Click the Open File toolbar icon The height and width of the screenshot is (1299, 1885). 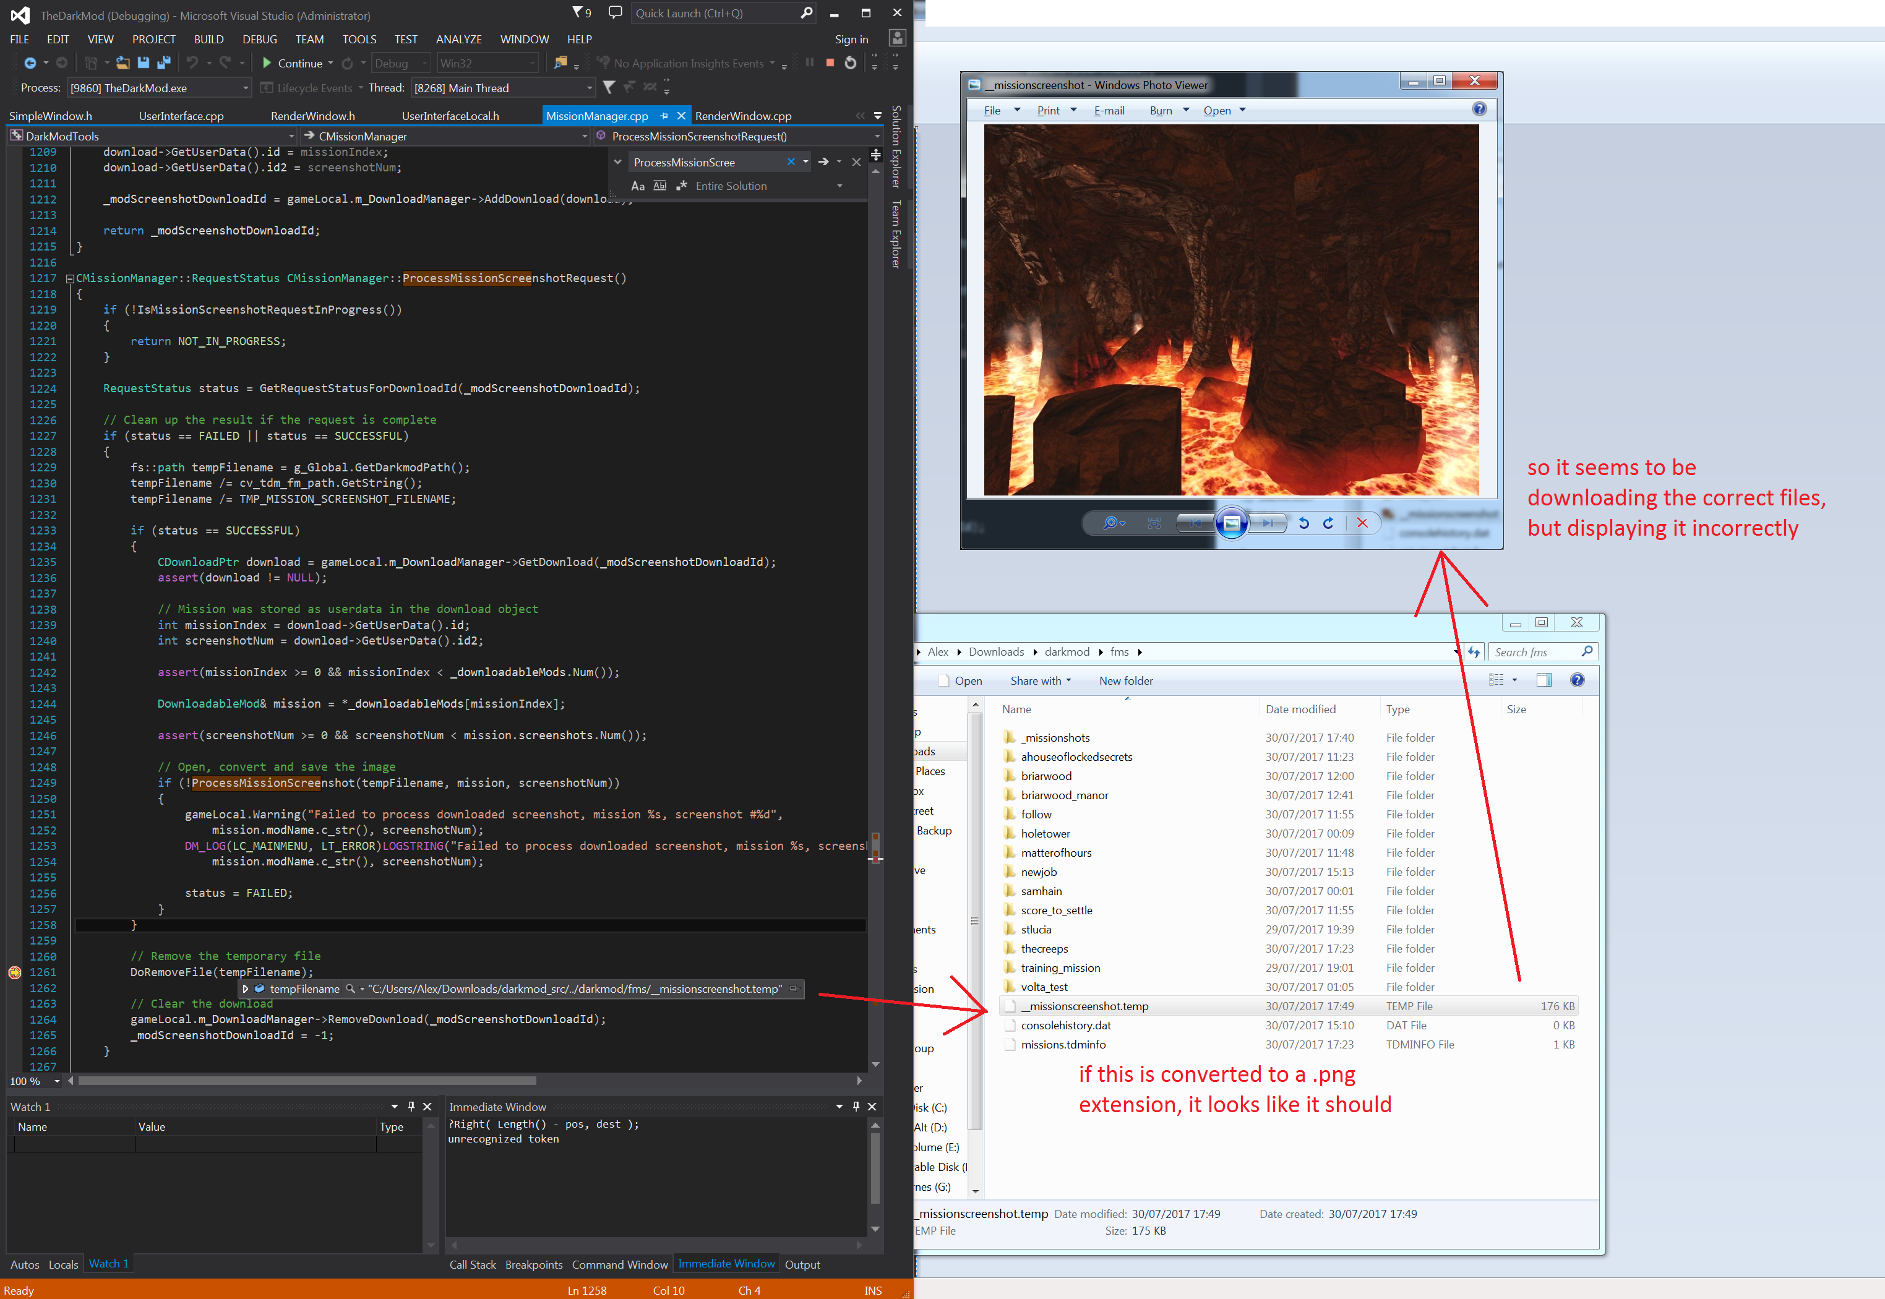(123, 64)
